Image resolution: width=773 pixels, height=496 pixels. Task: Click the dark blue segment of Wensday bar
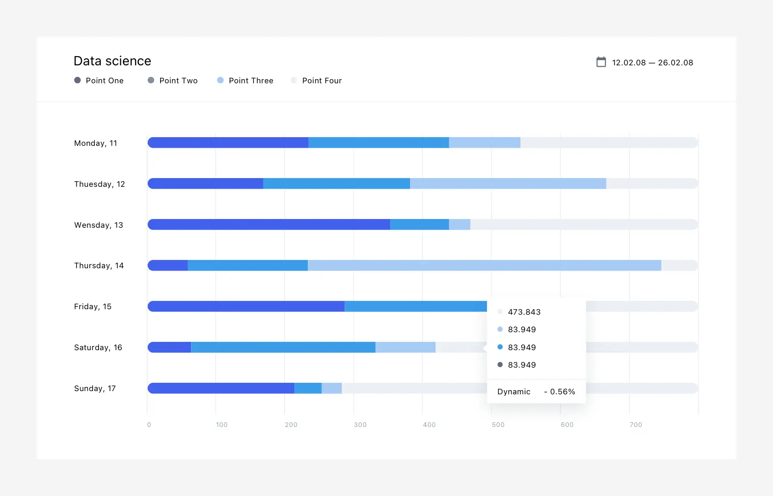point(269,225)
